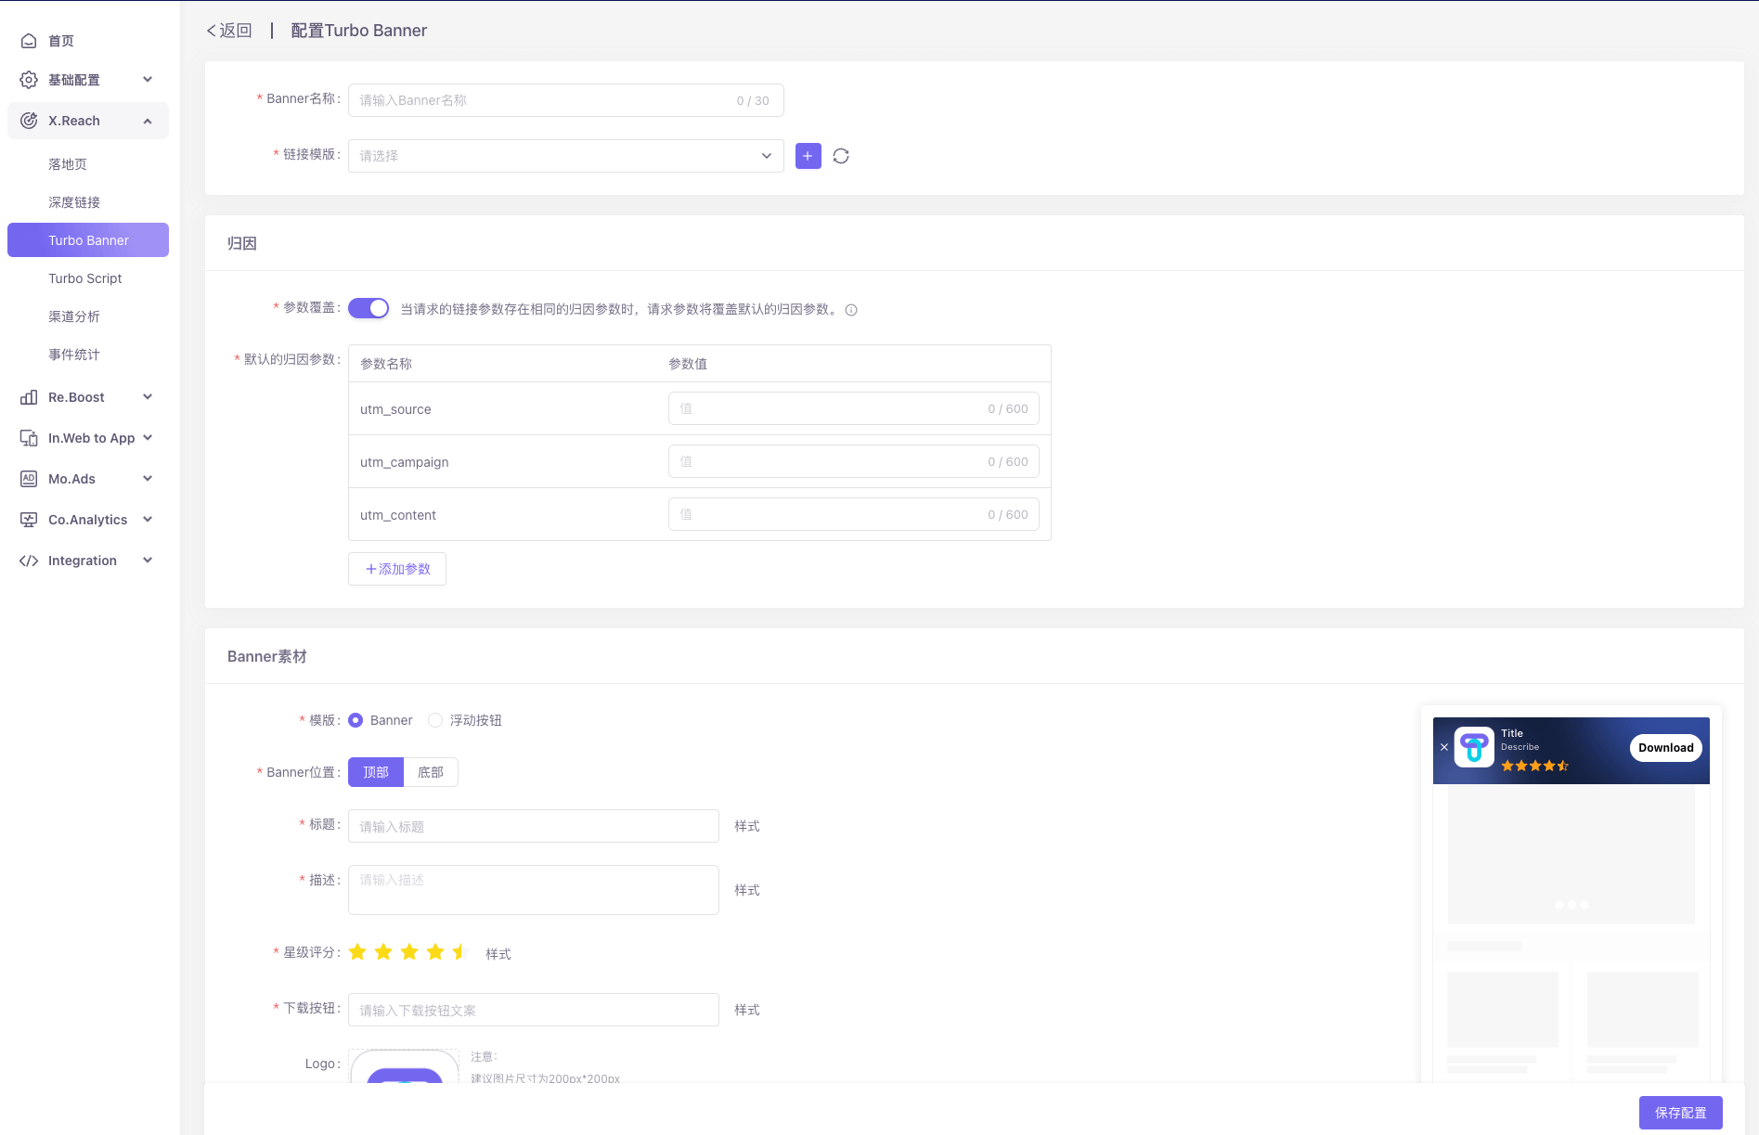Screen dimensions: 1759x1135
Task: Set the star rating to three stars
Action: 409,952
